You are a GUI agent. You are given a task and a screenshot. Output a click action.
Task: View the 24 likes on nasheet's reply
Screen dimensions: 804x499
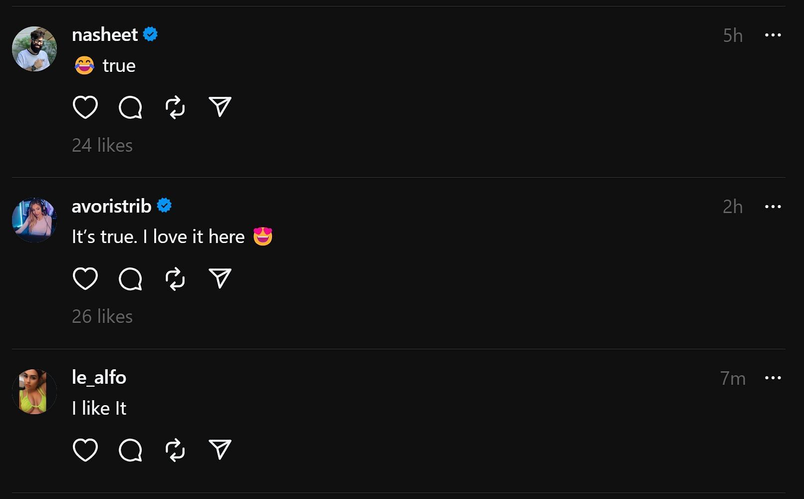click(x=102, y=145)
